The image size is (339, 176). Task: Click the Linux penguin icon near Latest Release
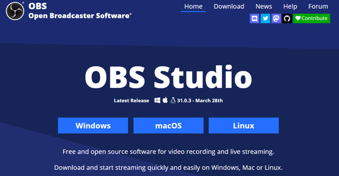[173, 100]
